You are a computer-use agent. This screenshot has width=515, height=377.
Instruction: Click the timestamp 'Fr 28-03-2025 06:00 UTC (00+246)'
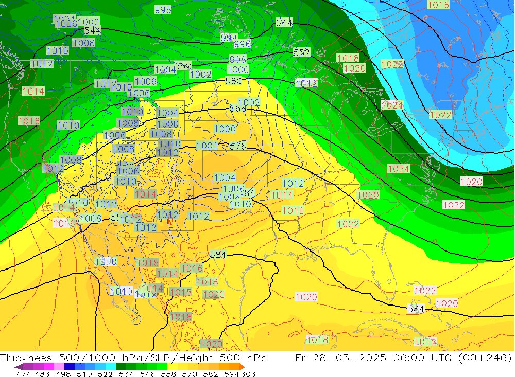coord(403,357)
